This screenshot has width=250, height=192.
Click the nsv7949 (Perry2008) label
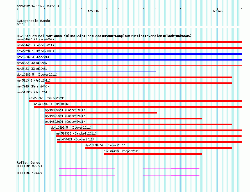click(x=33, y=86)
